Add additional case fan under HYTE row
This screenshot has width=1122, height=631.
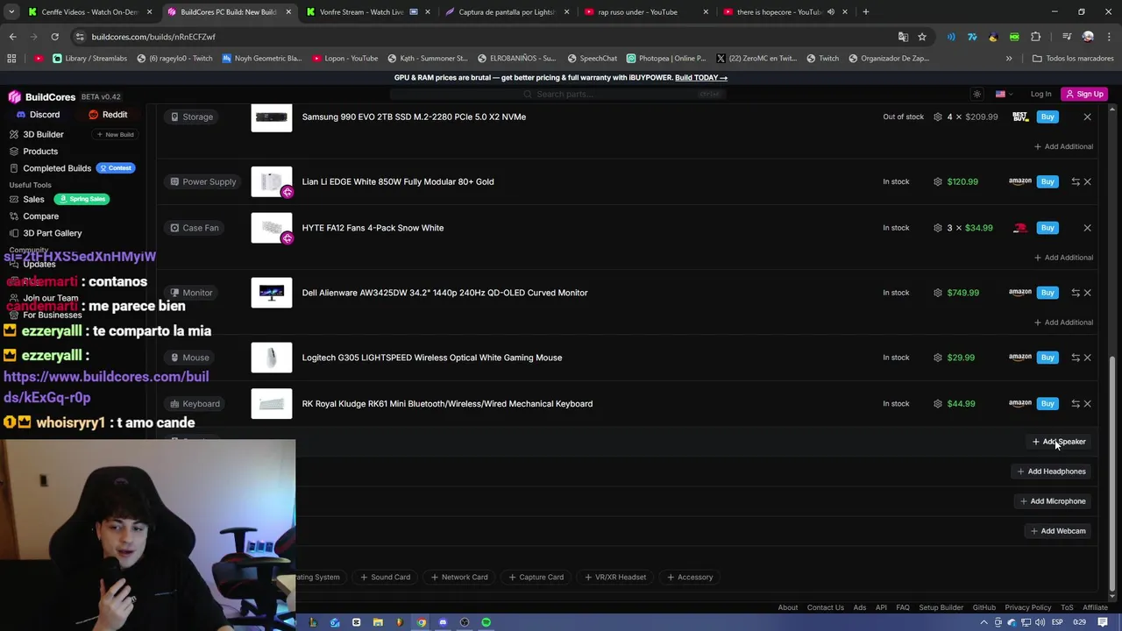1063,258
